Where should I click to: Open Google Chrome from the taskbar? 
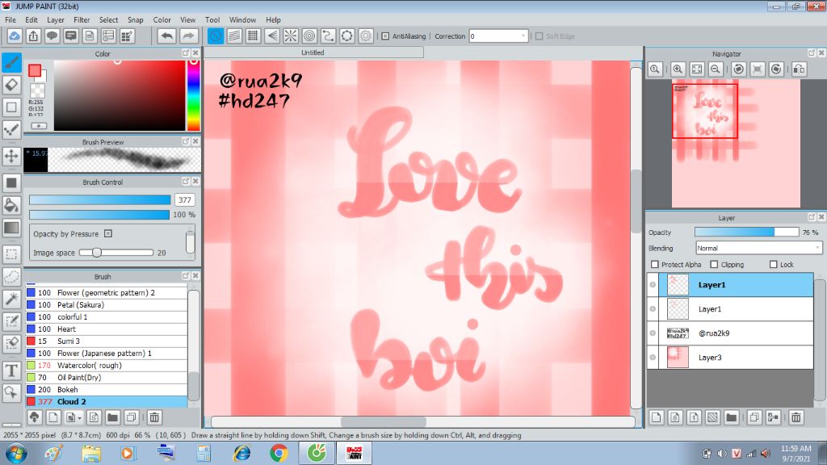279,453
